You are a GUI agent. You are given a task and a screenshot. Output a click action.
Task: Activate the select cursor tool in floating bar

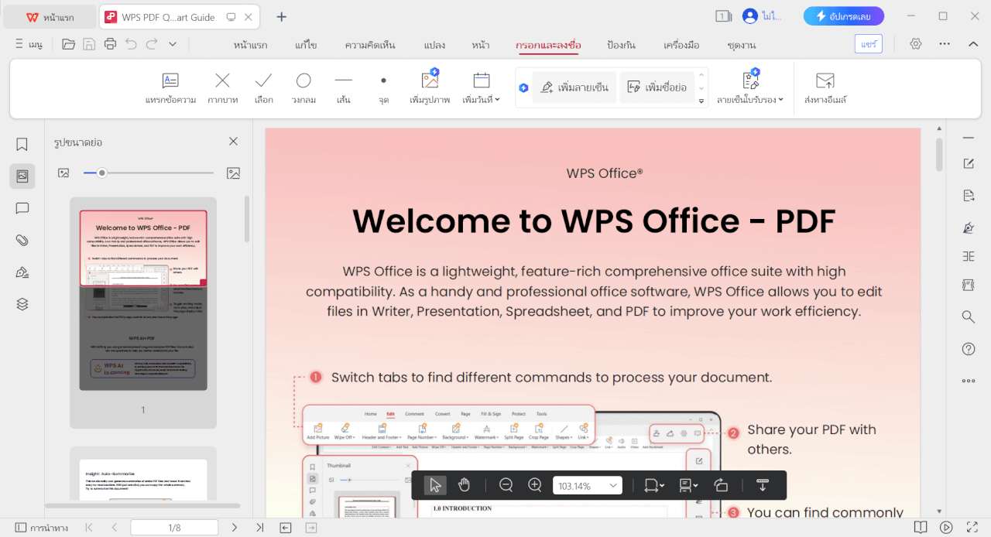tap(435, 485)
